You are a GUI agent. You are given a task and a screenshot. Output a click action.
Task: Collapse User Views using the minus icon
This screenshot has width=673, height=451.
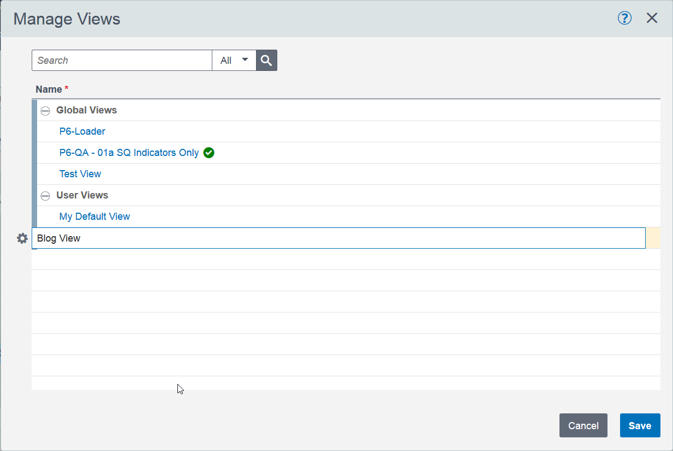[45, 196]
